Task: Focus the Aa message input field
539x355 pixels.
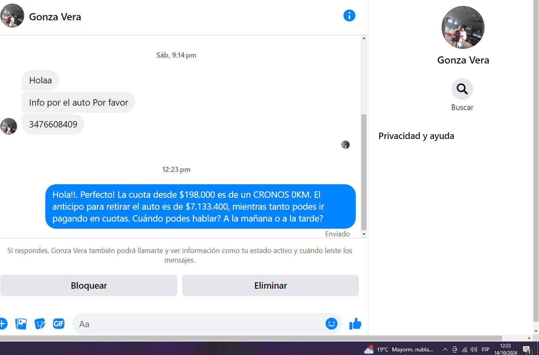Action: pyautogui.click(x=199, y=324)
